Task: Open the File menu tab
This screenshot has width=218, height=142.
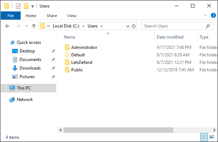Action: pos(11,16)
